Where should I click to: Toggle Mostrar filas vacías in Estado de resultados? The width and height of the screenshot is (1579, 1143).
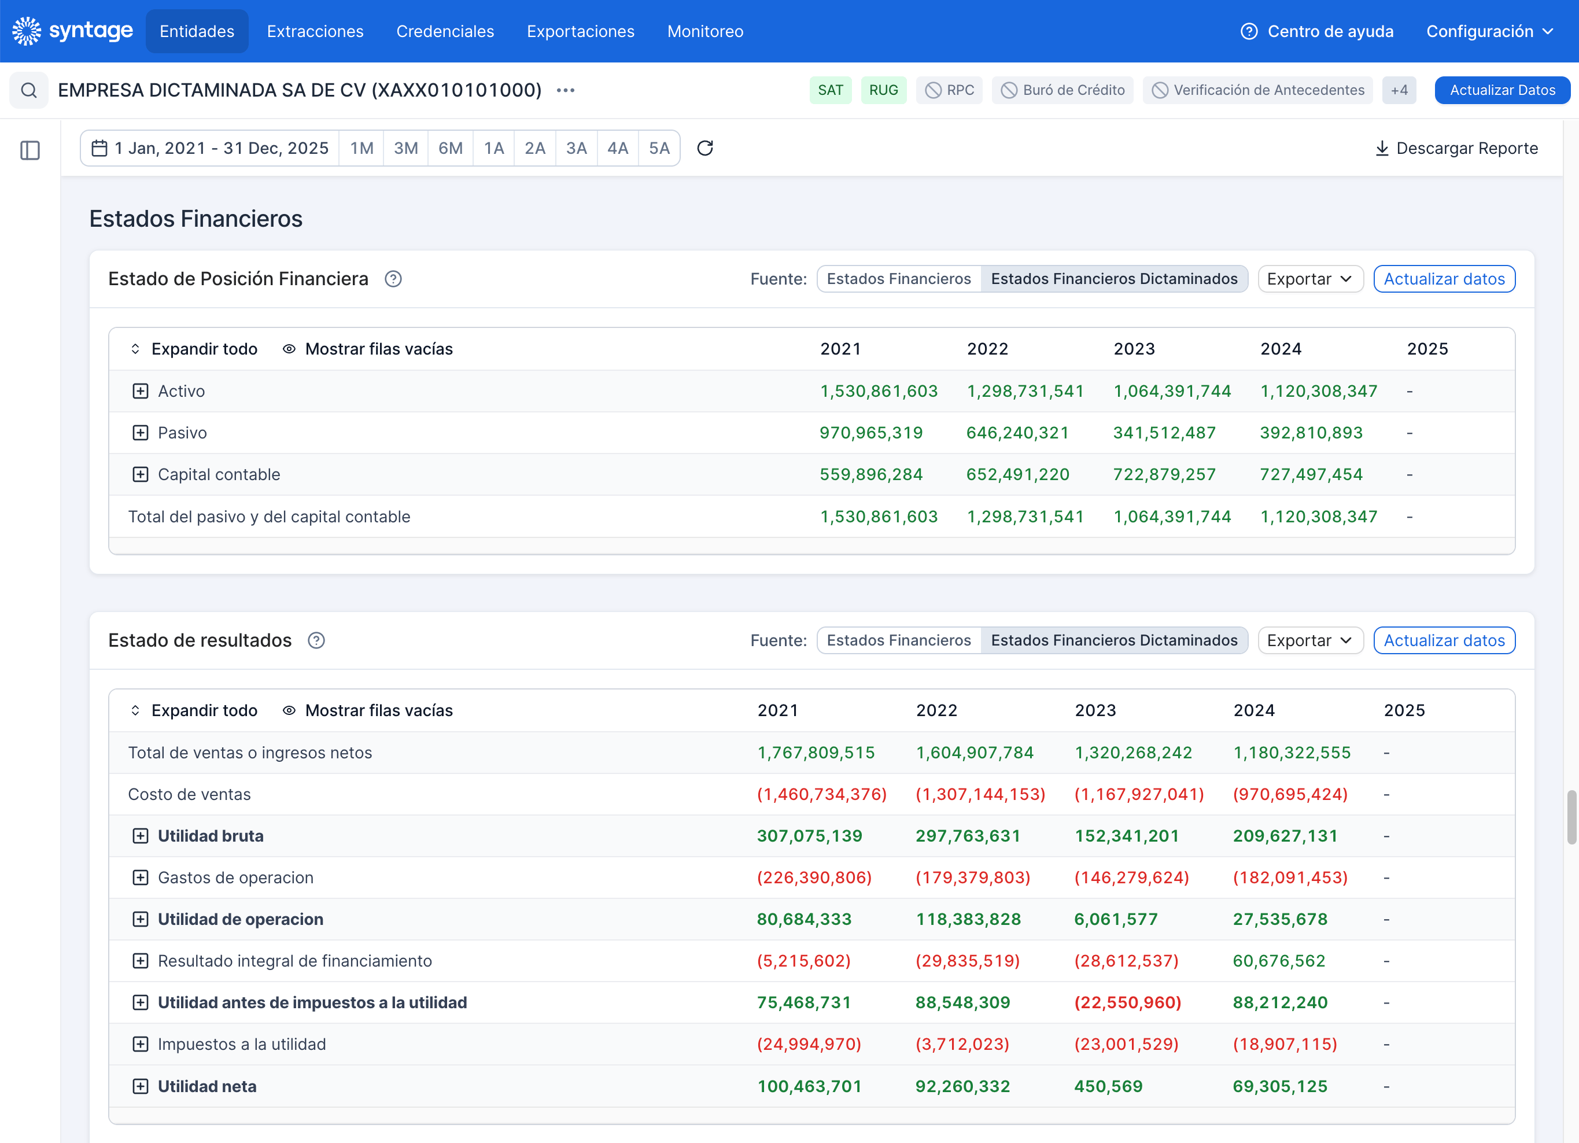pyautogui.click(x=367, y=710)
